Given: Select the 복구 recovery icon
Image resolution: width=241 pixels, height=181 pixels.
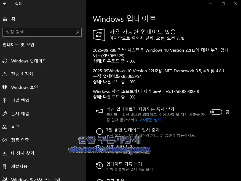Looking at the screenshot, I should pos(6,127).
